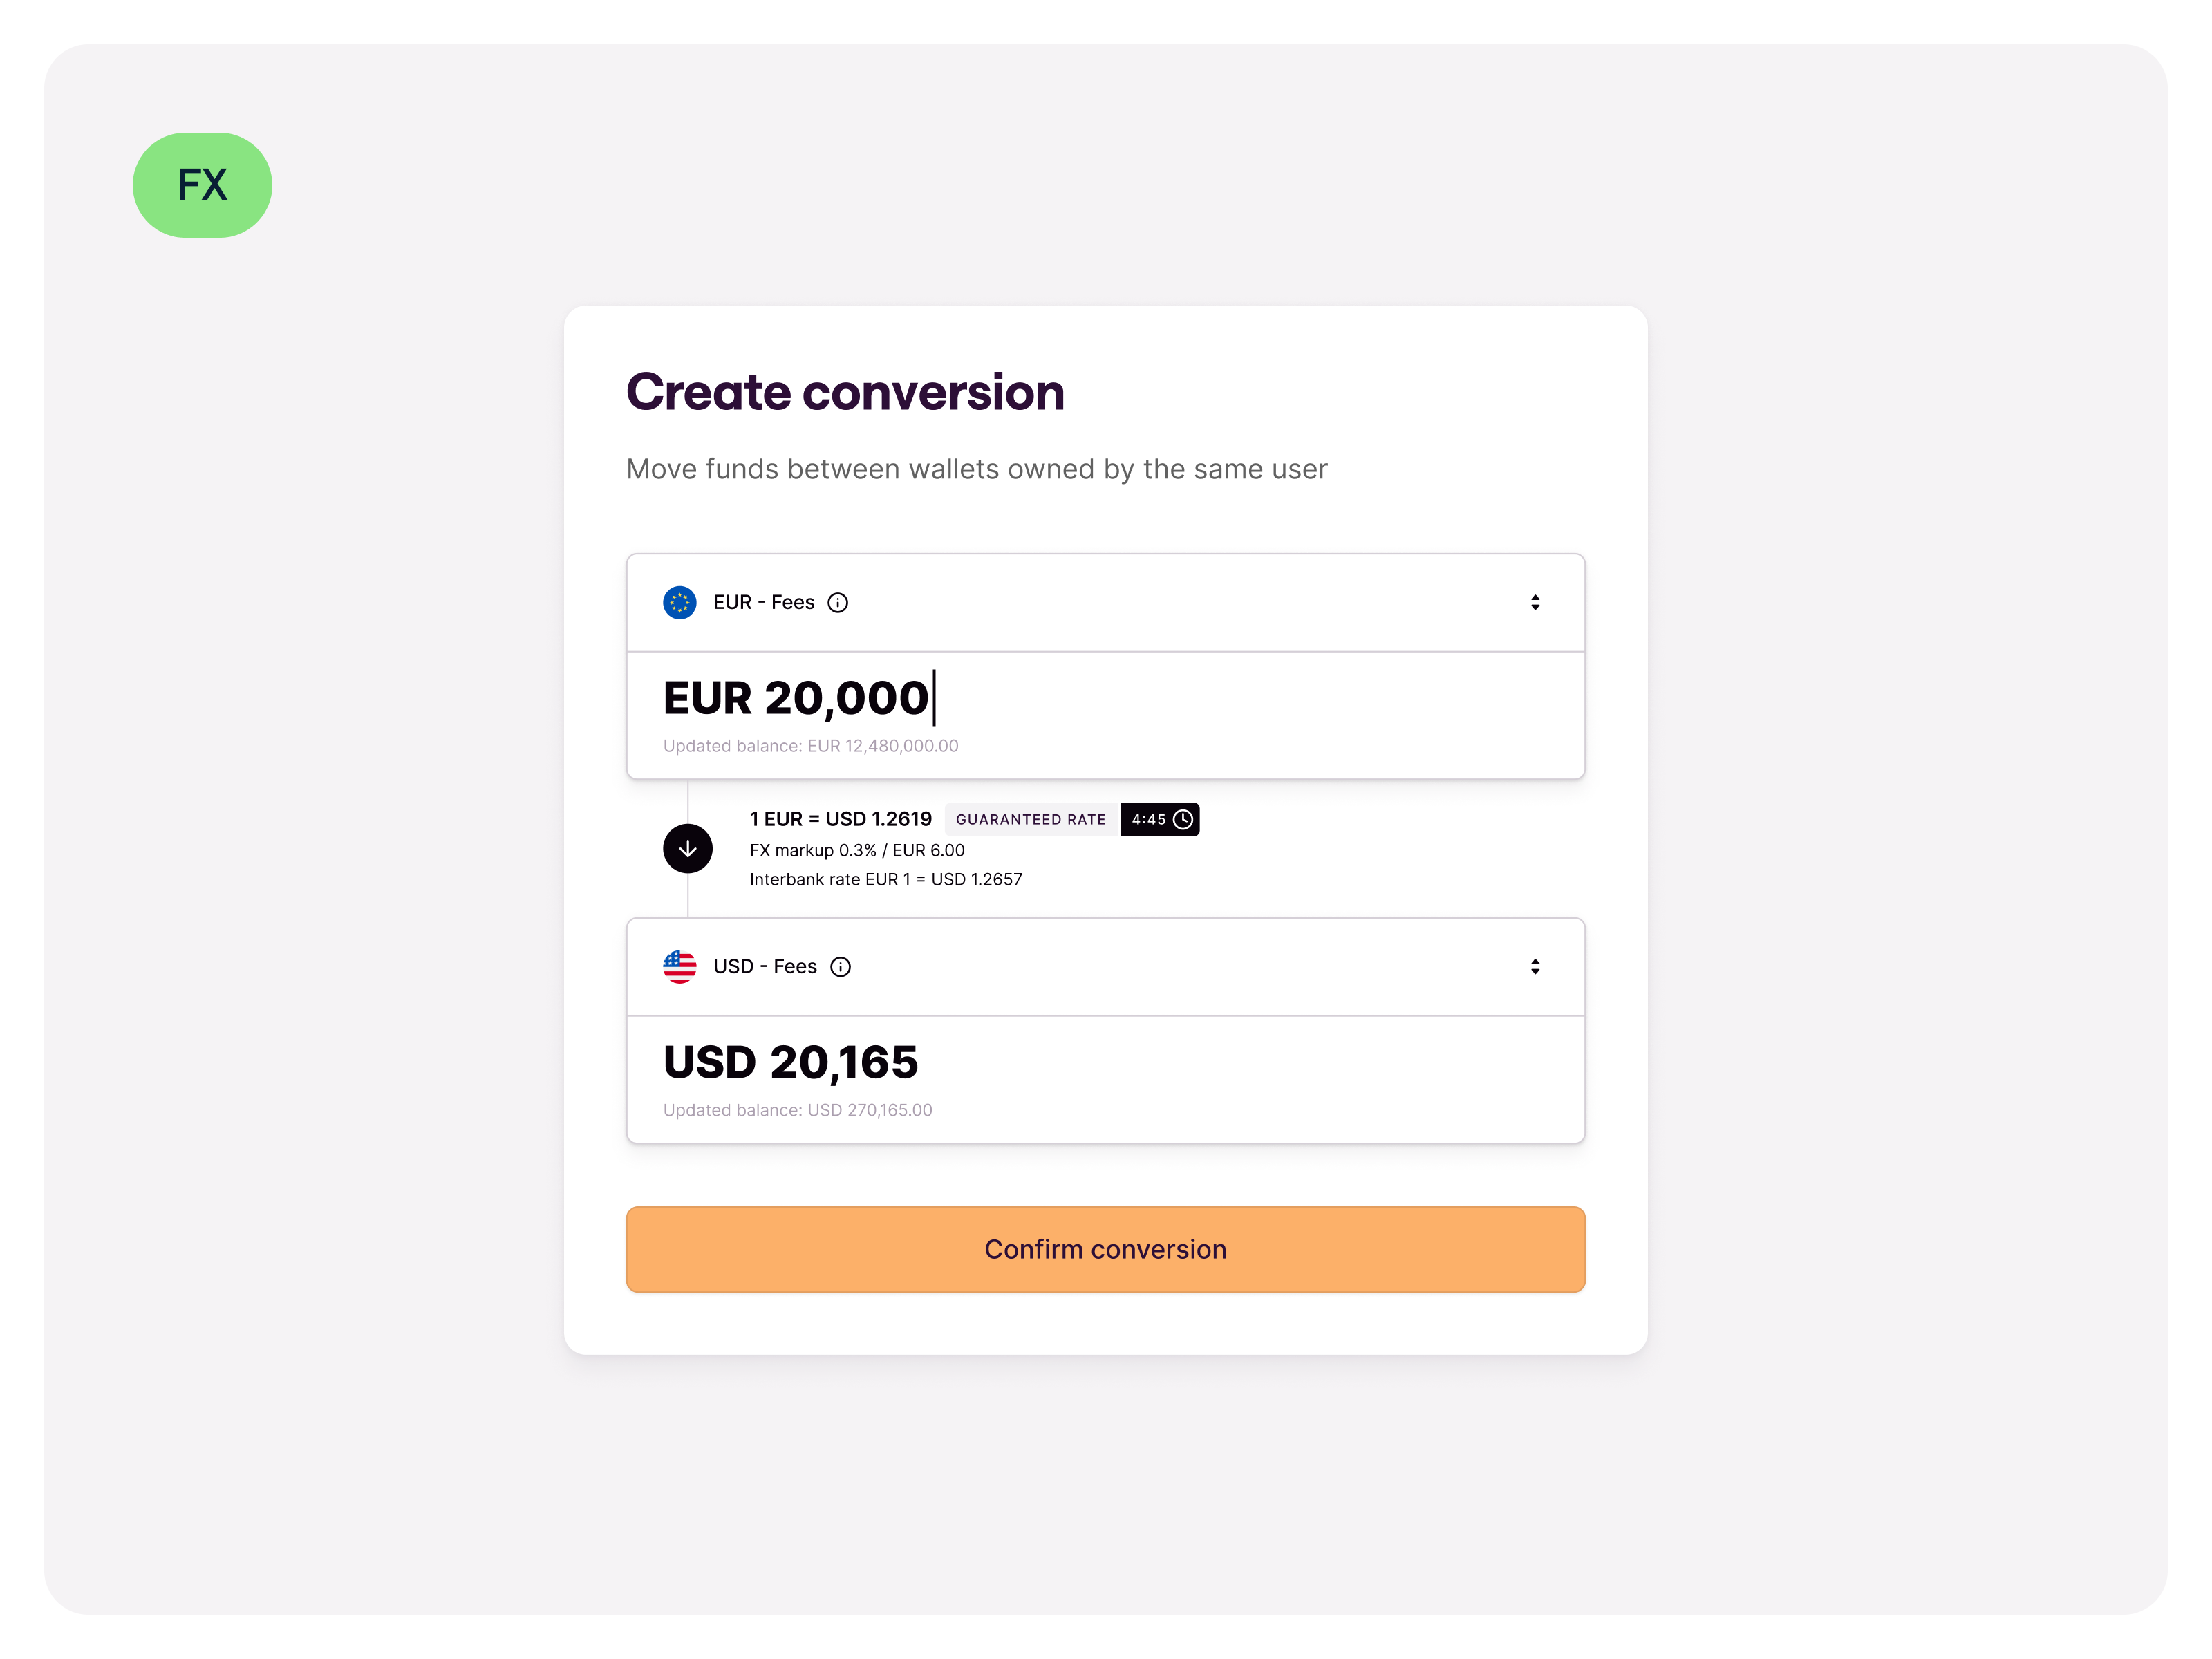Open the info tooltip next to EUR - Fees

coord(838,602)
